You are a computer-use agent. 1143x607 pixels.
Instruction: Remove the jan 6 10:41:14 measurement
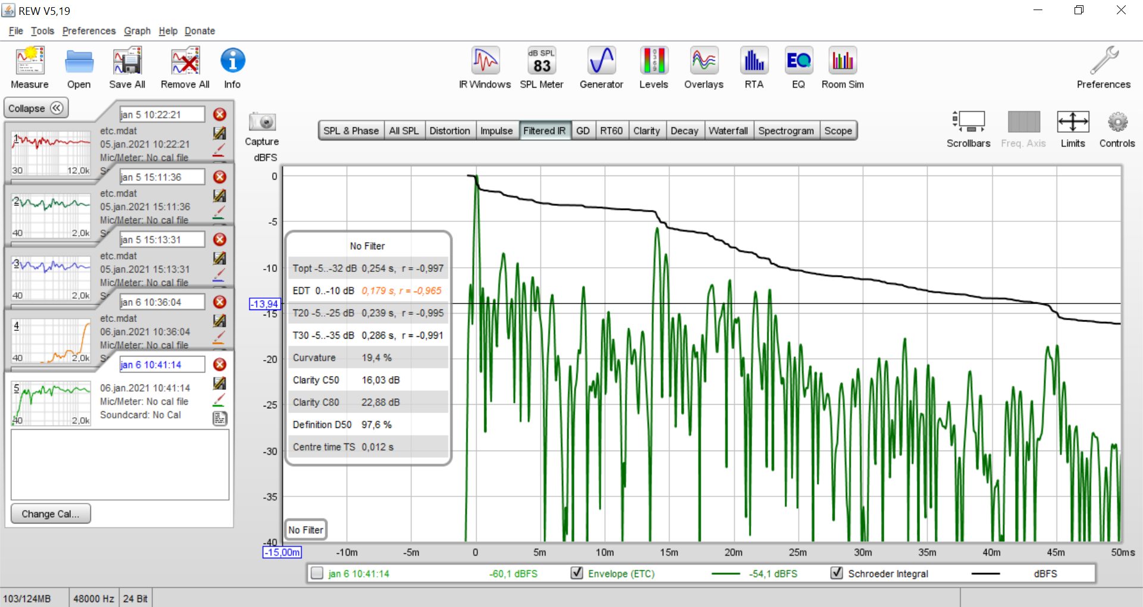coord(220,364)
